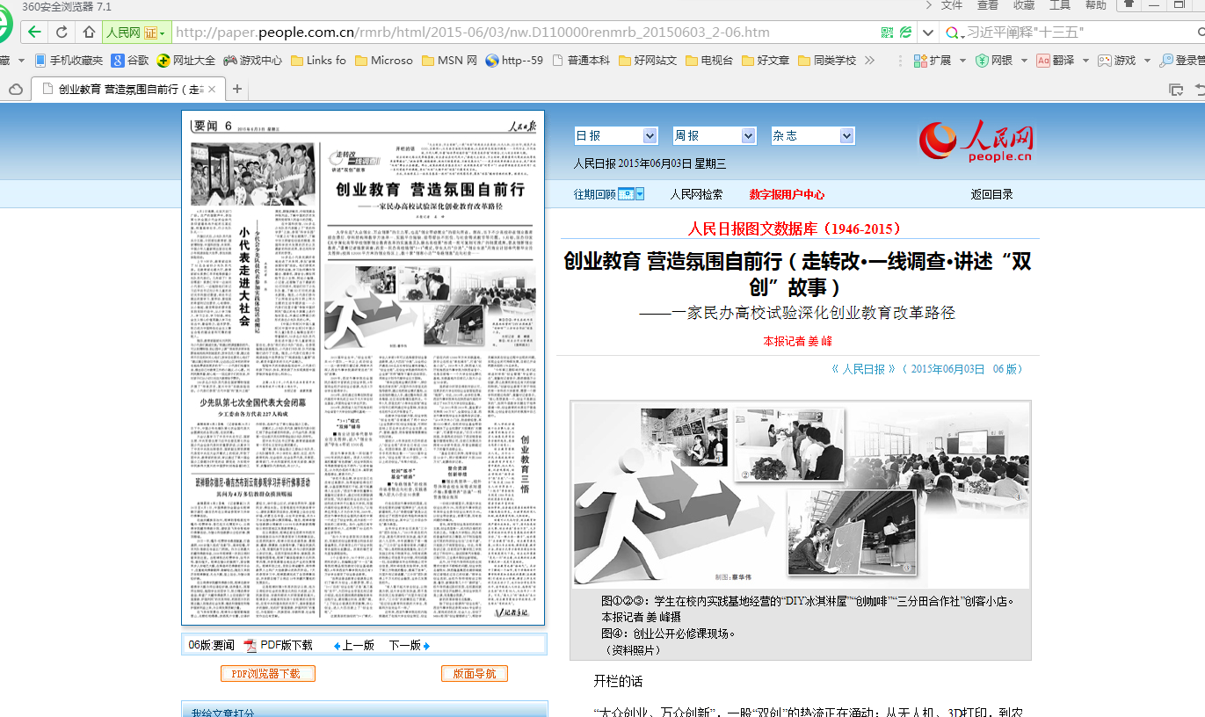The height and width of the screenshot is (717, 1205).
Task: Open the browser home page icon
Action: pyautogui.click(x=89, y=33)
